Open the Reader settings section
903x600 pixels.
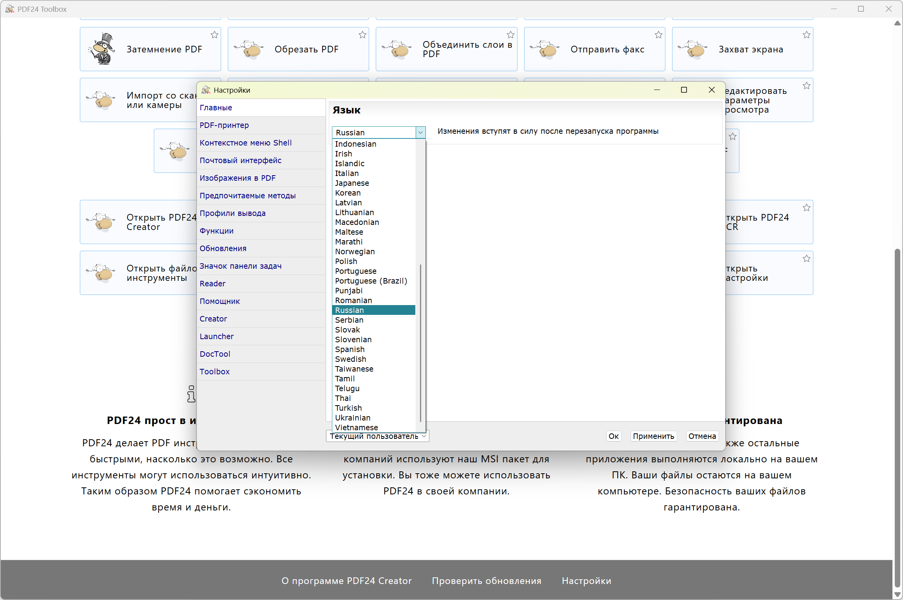pos(261,284)
